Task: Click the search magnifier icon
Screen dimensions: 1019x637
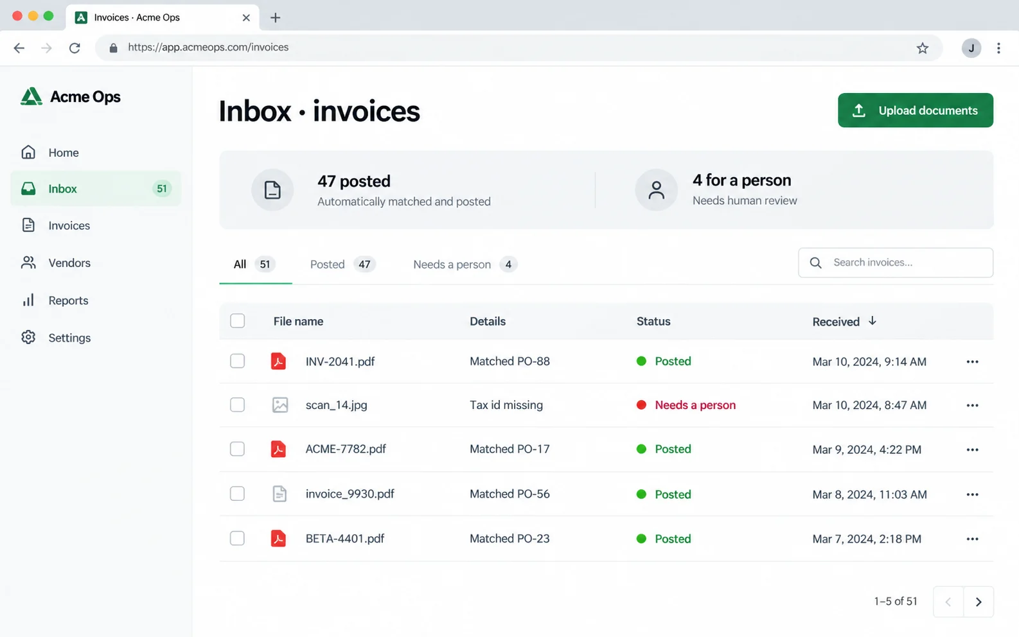Action: [816, 263]
